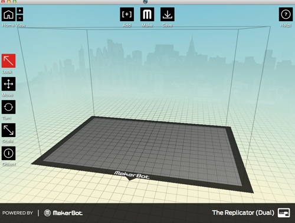
Task: Click the POWERED BY text in footer
Action: (18, 213)
